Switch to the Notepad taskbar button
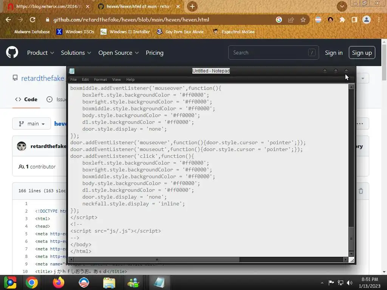 coord(159,282)
